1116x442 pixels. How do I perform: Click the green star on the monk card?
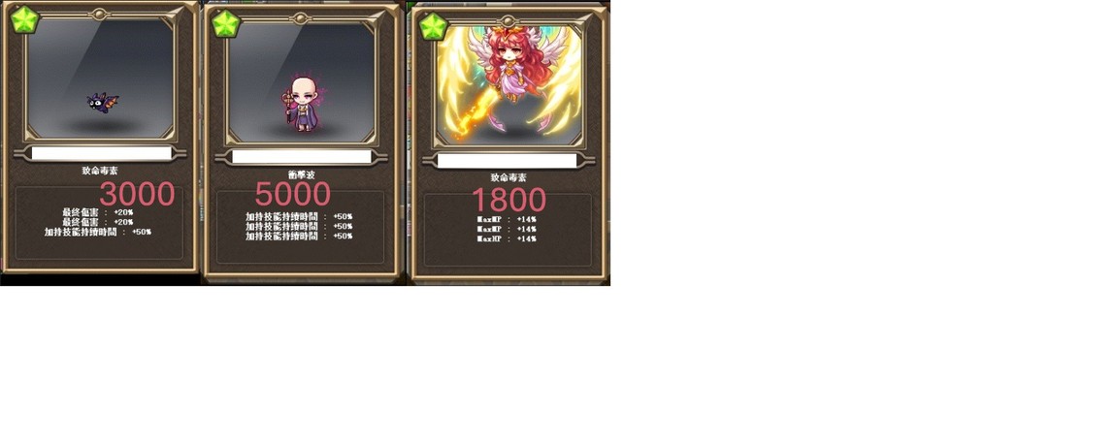click(x=226, y=23)
